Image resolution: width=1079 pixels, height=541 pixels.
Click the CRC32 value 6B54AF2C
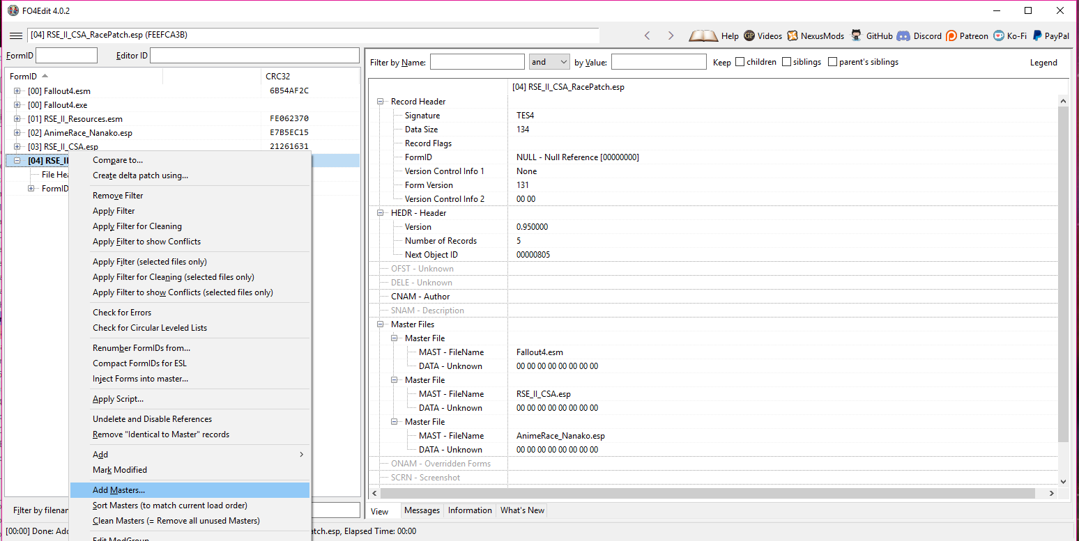289,91
